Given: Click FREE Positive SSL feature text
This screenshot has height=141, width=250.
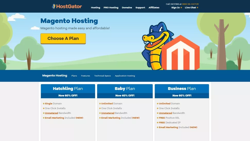Looking at the screenshot, I should (x=169, y=118).
